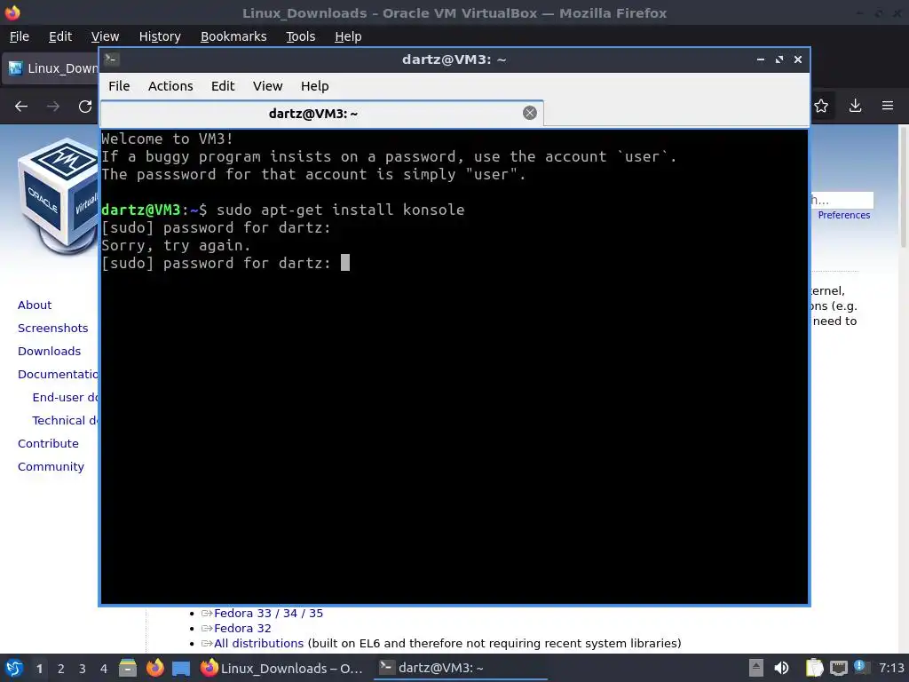This screenshot has width=909, height=682.
Task: Open the About link
Action: click(x=35, y=305)
